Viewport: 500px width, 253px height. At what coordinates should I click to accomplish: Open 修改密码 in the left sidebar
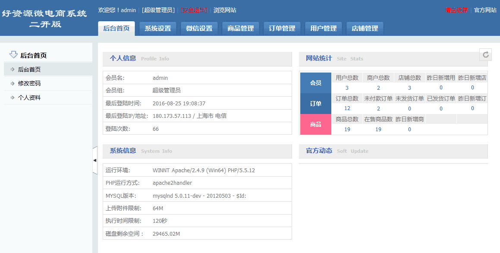click(x=29, y=83)
